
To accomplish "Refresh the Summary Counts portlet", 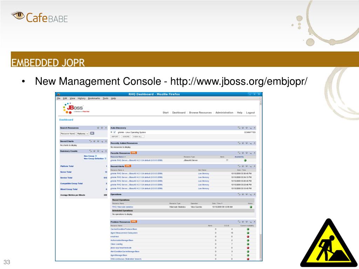I will [x=90, y=151].
